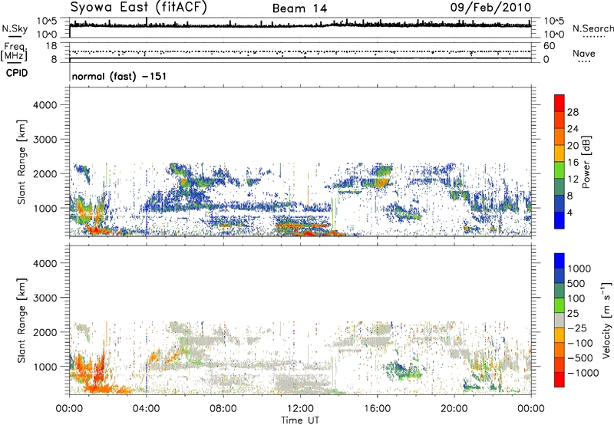The image size is (614, 425).
Task: Click the 'Nave' legend label
Action: click(584, 54)
